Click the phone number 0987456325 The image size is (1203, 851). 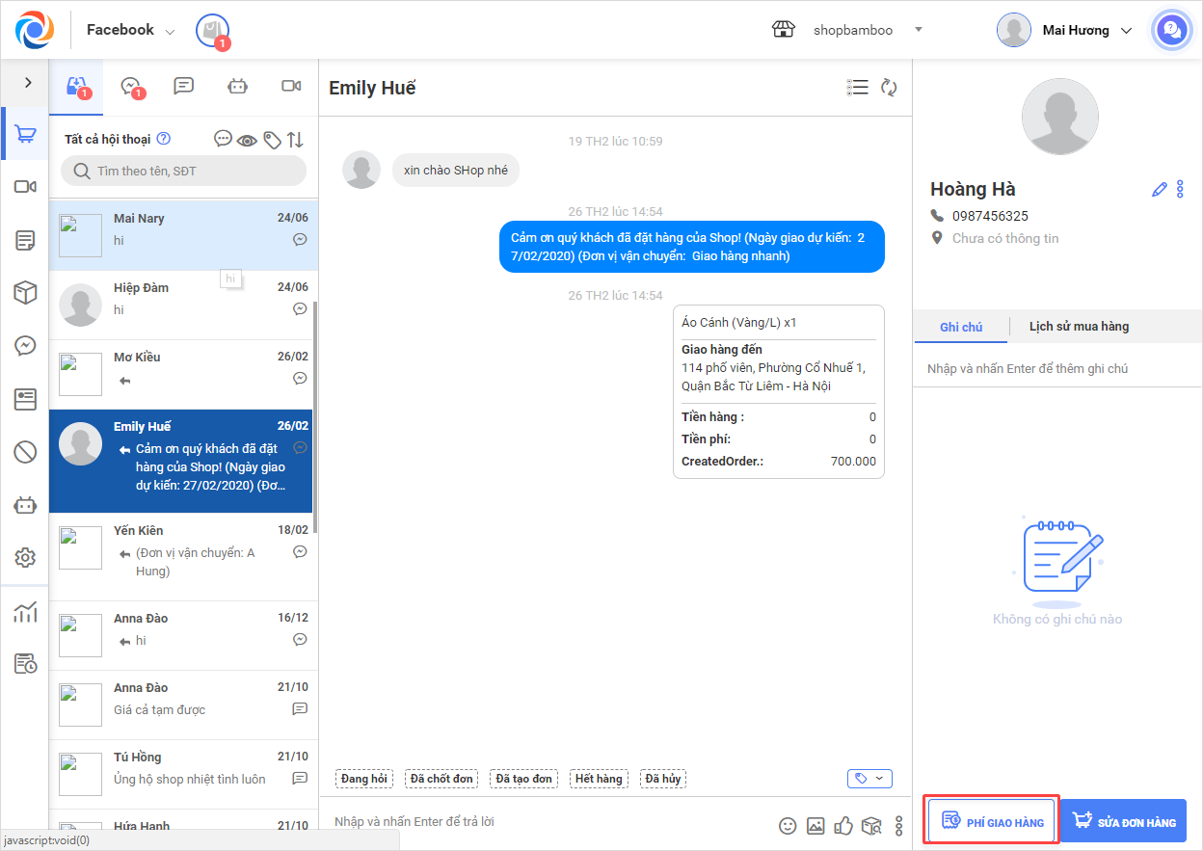(x=990, y=216)
